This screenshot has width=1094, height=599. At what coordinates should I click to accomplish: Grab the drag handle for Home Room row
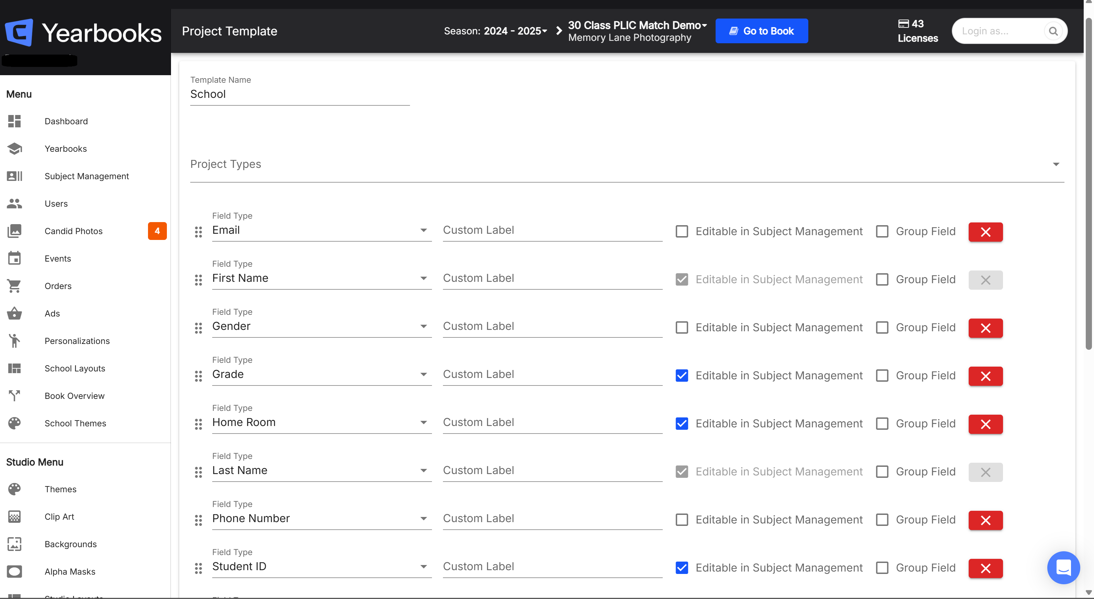(x=198, y=424)
